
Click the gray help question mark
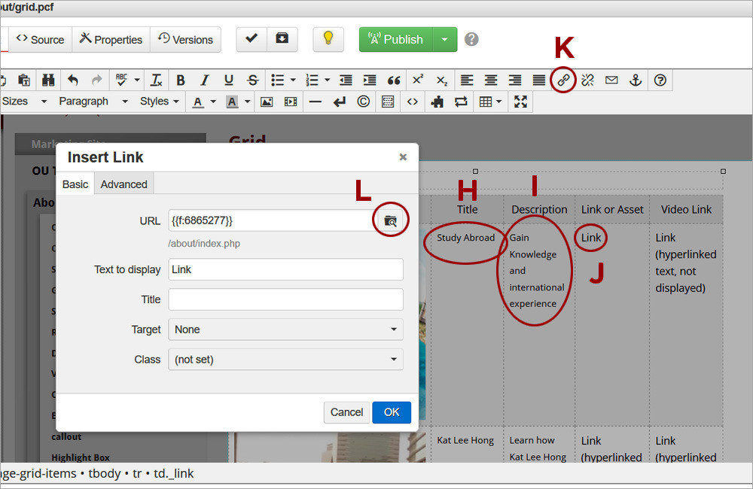click(471, 39)
